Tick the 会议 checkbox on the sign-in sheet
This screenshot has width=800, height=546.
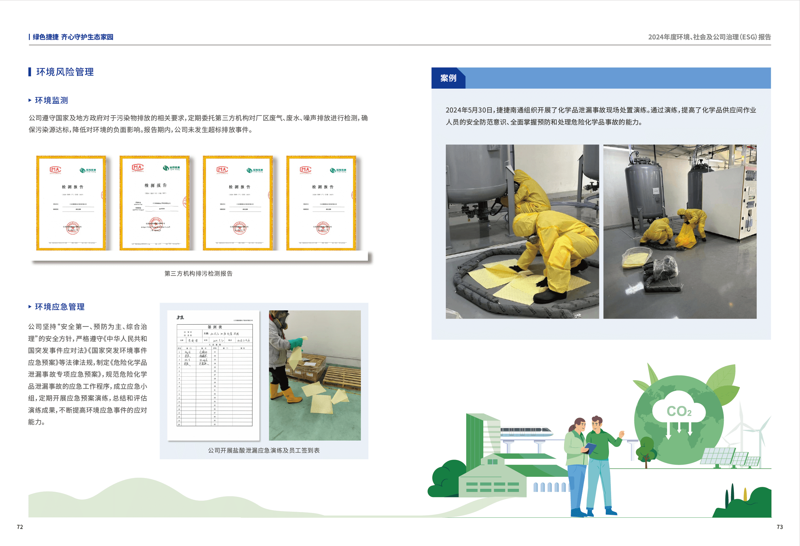tap(185, 335)
